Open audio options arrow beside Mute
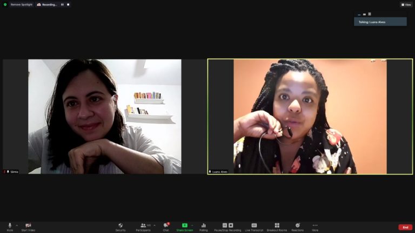 click(17, 225)
